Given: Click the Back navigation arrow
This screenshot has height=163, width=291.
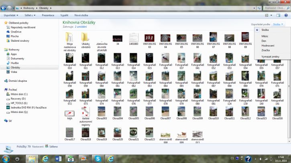Looking at the screenshot, I should click(3, 8).
